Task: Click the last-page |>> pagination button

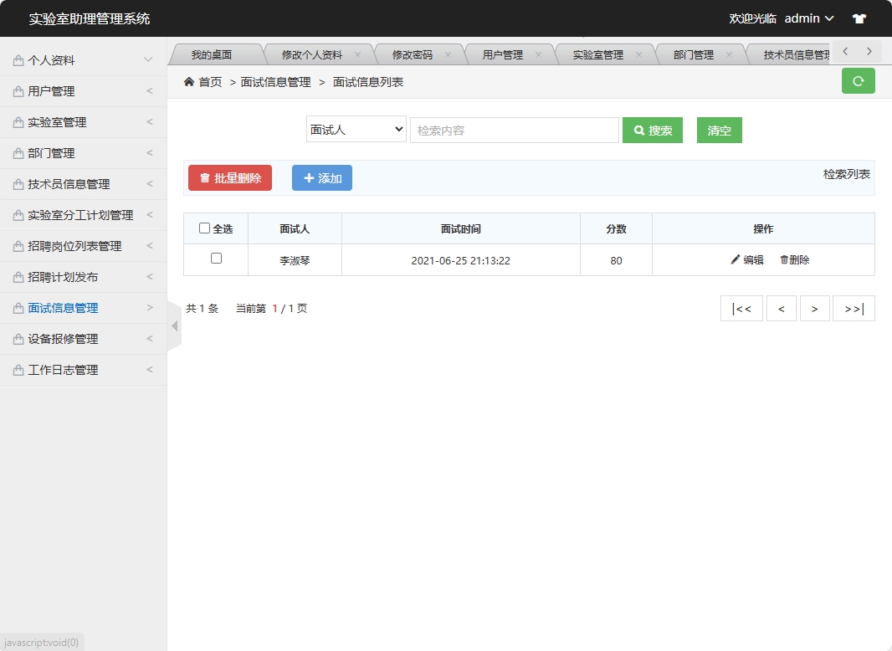Action: pyautogui.click(x=853, y=308)
